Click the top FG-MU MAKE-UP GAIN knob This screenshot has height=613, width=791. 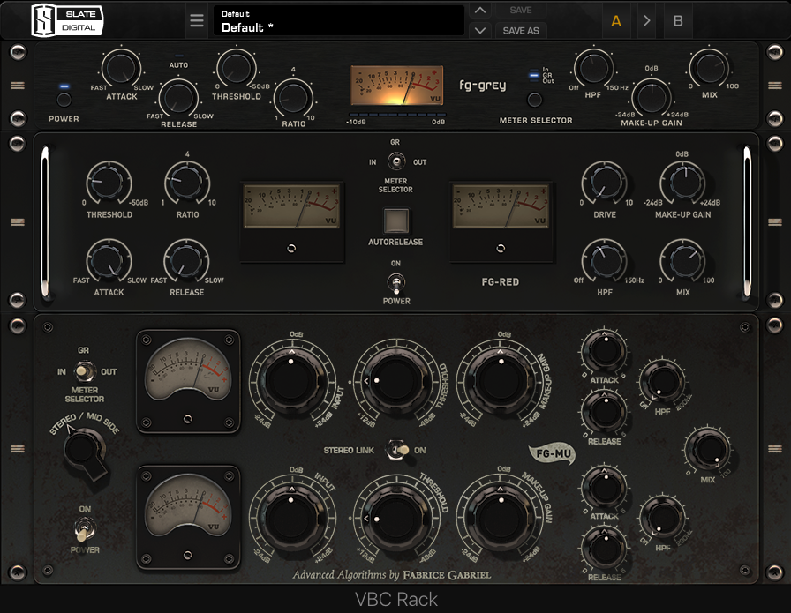[x=501, y=381]
